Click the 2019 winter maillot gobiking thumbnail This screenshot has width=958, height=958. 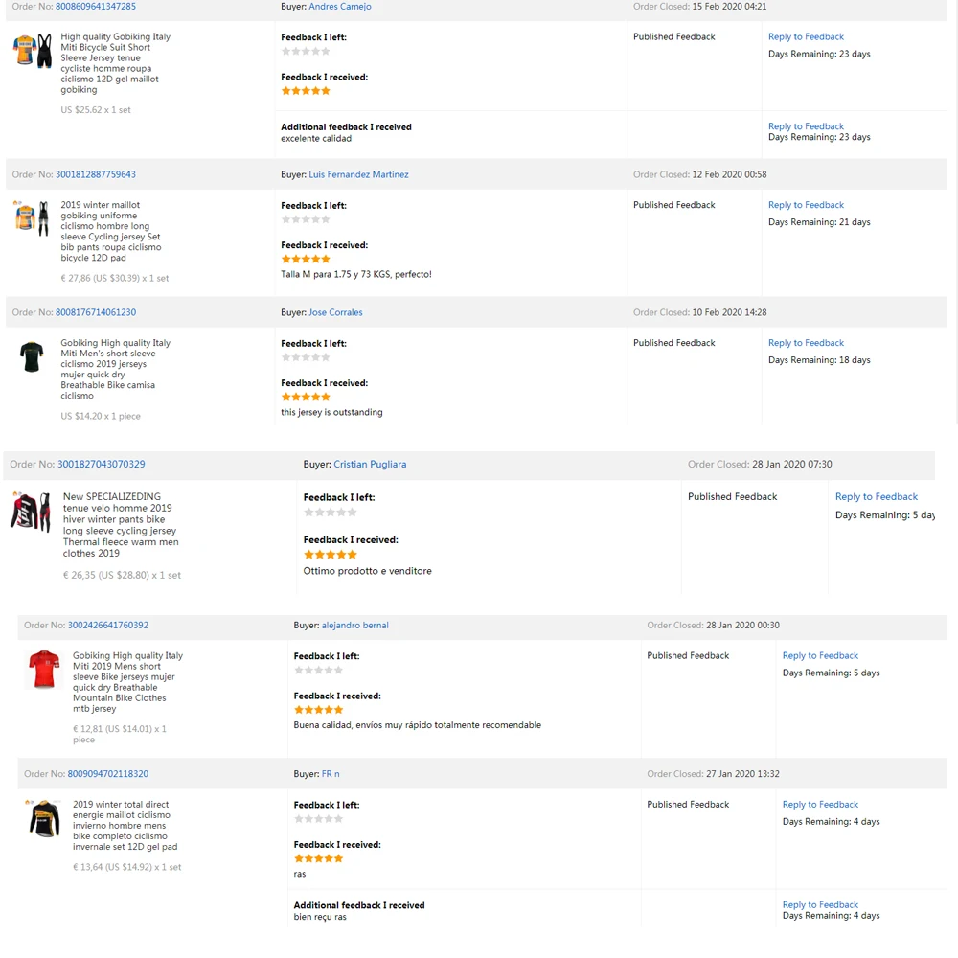point(32,218)
